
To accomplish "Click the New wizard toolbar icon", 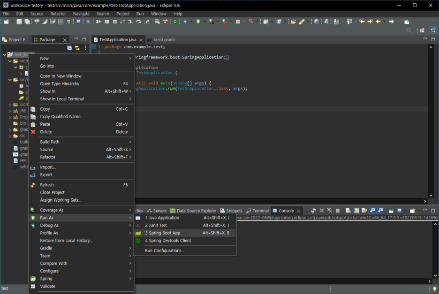I will (6, 22).
